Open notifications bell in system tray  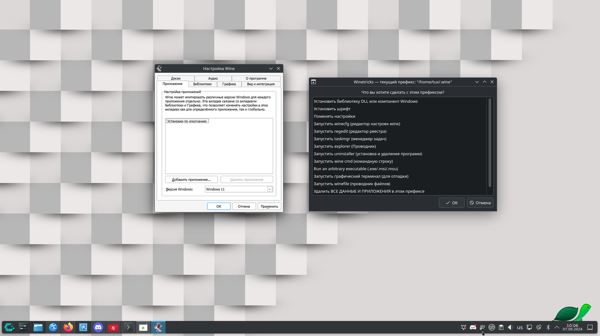(x=464, y=327)
